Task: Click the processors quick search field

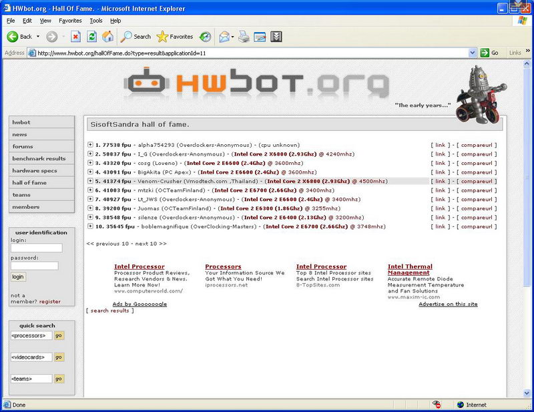Action: click(x=31, y=336)
